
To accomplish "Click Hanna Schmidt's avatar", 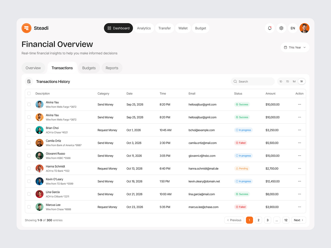I will point(39,168).
